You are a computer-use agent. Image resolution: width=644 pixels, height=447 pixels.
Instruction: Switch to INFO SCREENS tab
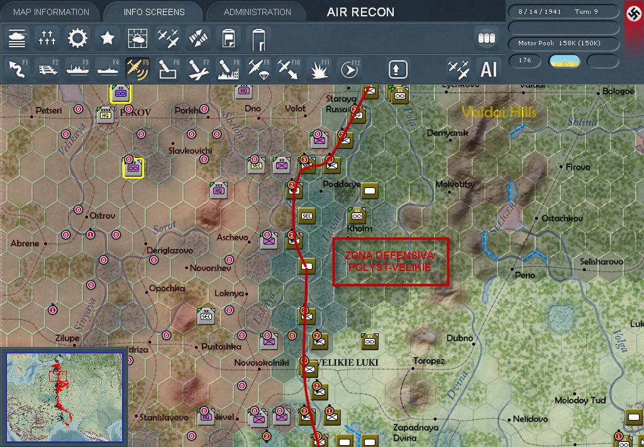coord(154,12)
